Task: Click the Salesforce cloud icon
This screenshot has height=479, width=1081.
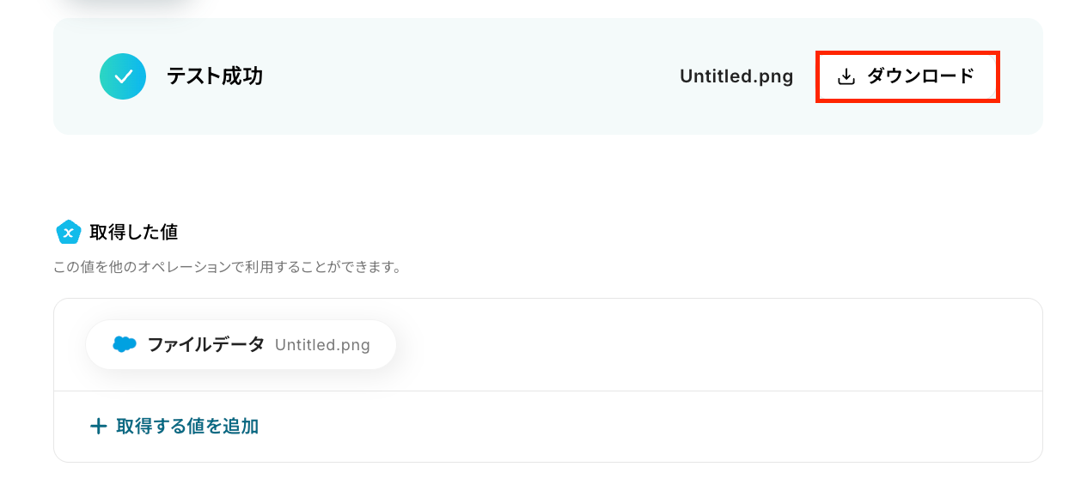Action: [x=125, y=345]
